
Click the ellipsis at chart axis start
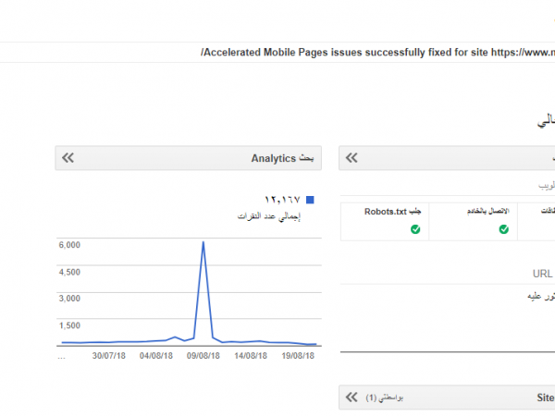tap(61, 355)
